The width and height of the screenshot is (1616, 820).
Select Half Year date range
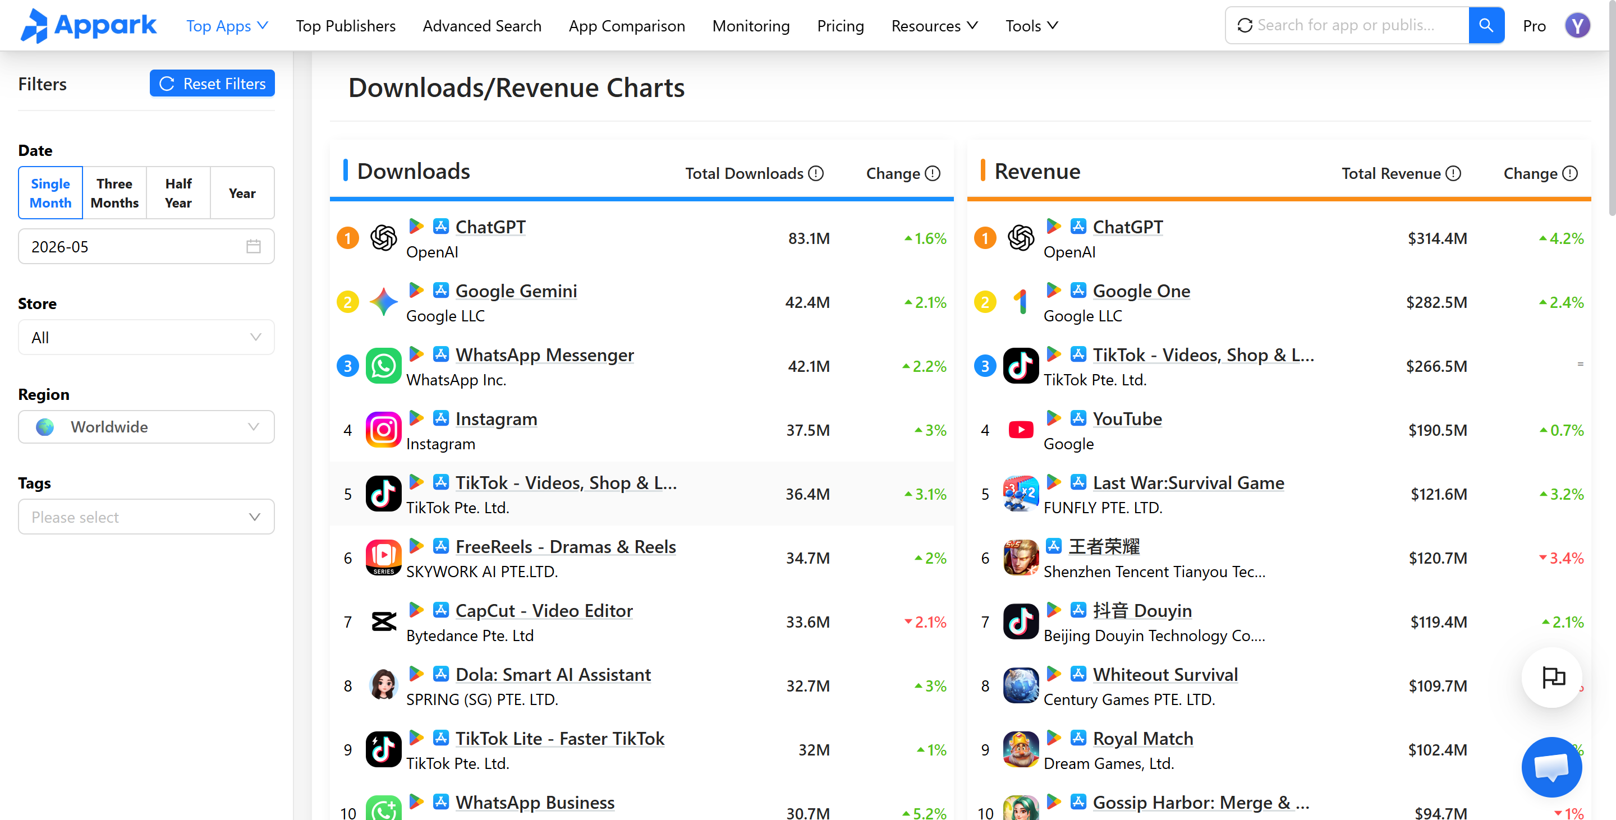(178, 193)
